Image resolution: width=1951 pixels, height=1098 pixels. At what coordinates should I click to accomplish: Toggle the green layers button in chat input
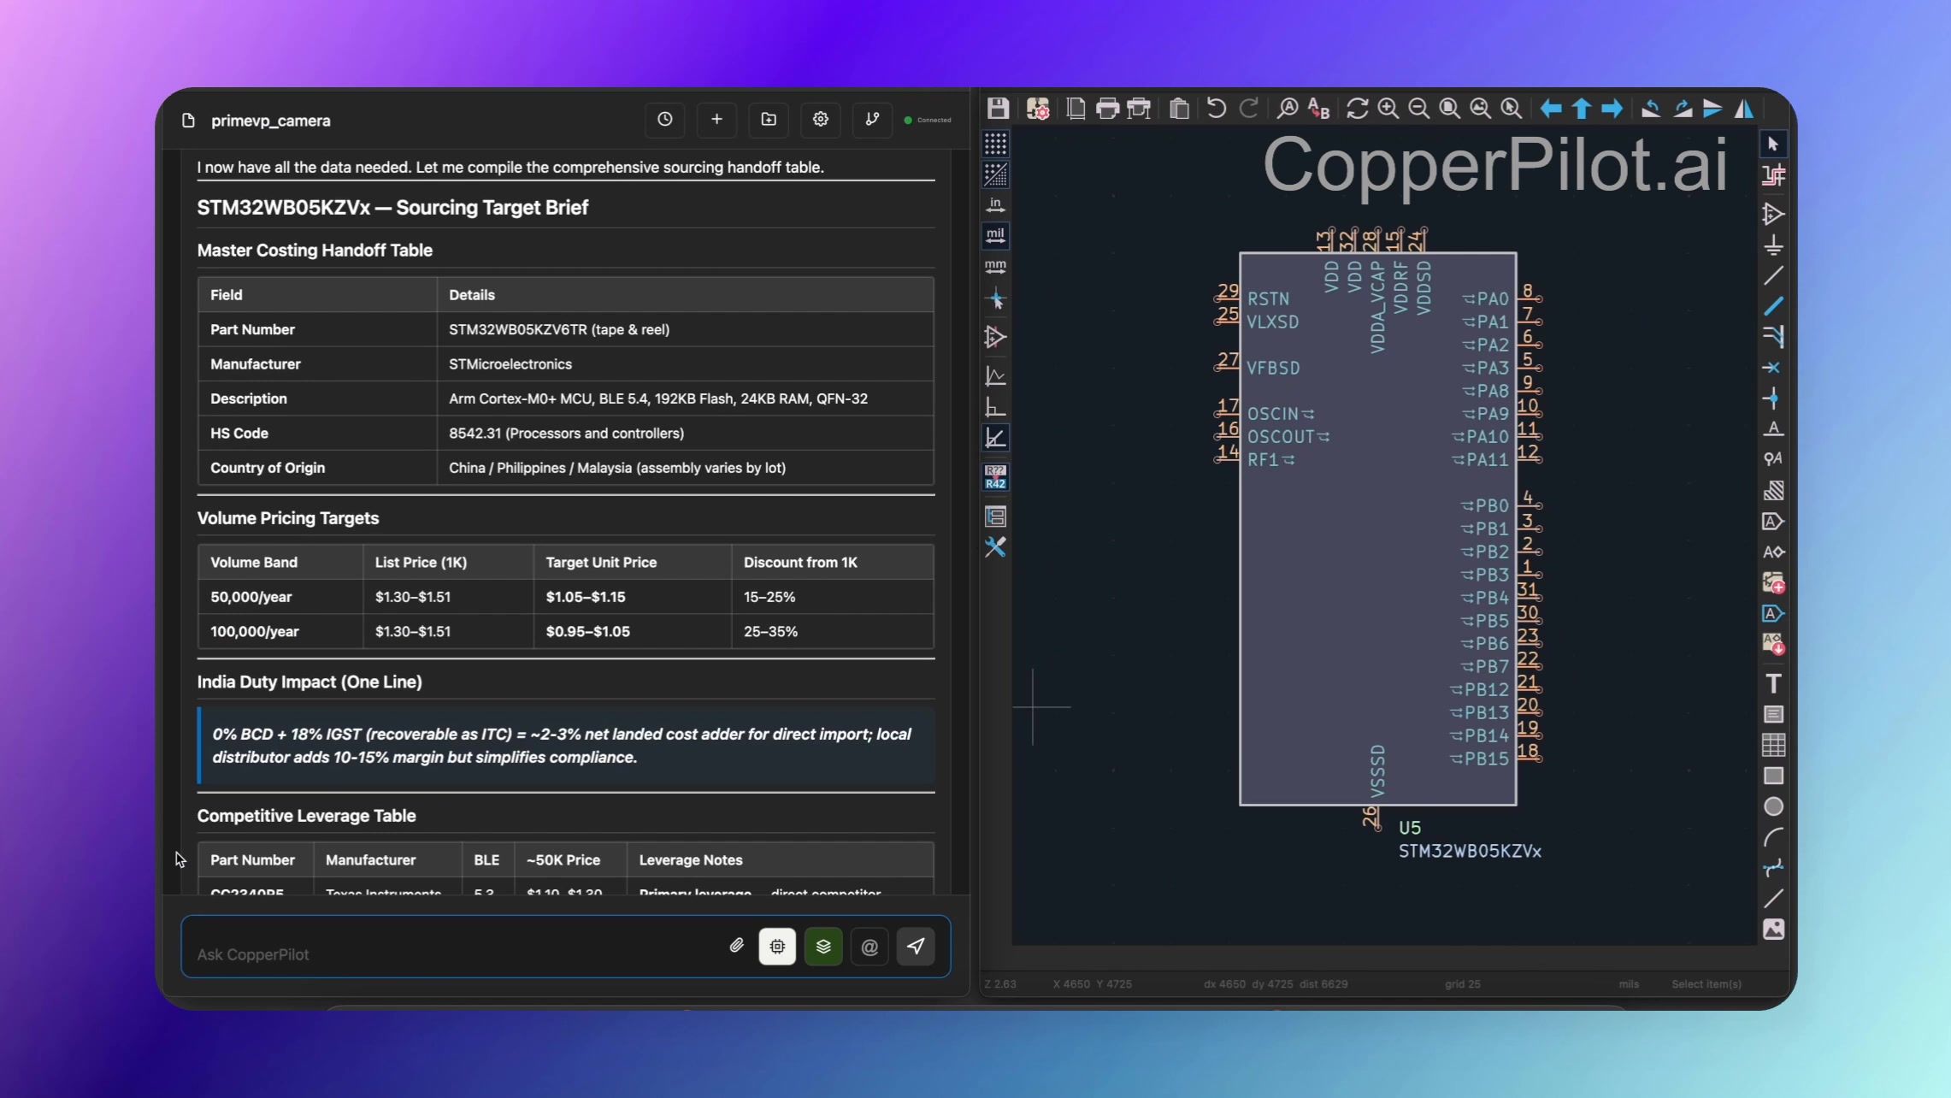823,947
